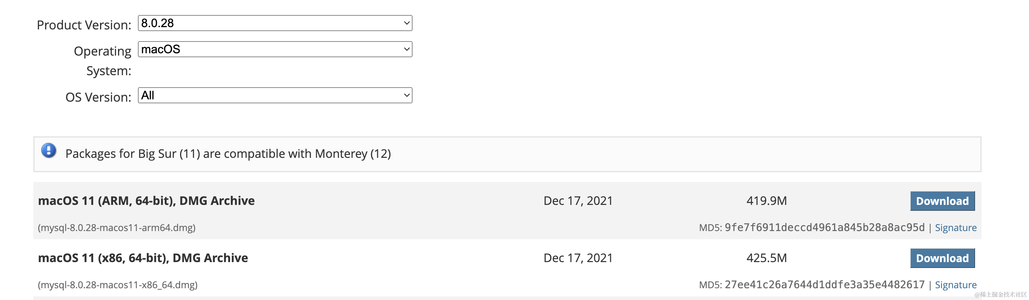This screenshot has height=300, width=1029.
Task: Select the macOS 11 (x86, 64-bit) title
Action: pyautogui.click(x=143, y=258)
